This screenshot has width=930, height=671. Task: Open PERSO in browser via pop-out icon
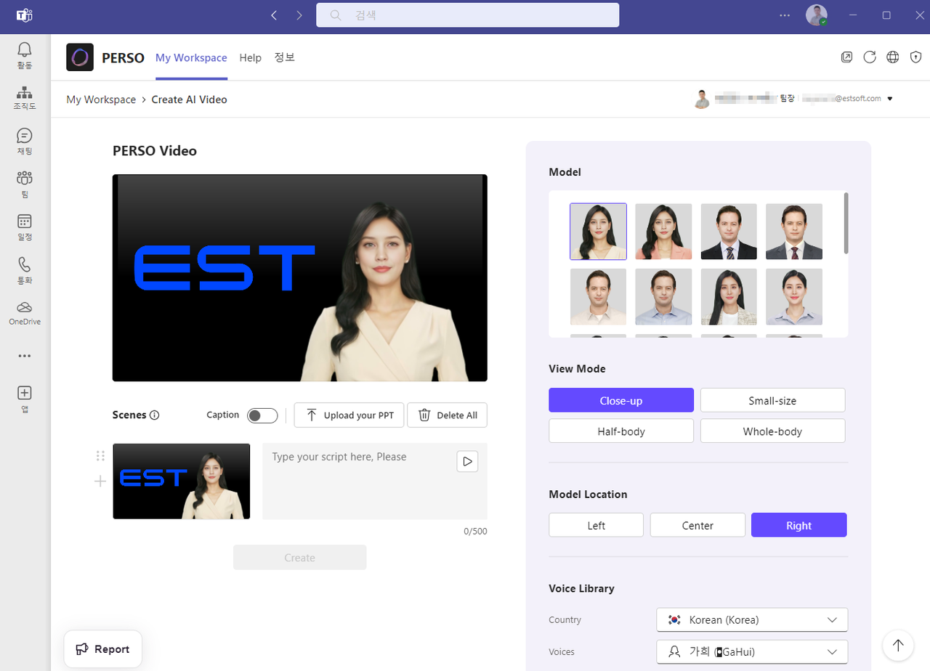tap(846, 57)
